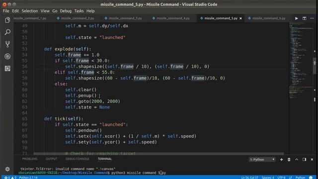Viewport: 318px width, 179px height.
Task: Click the feedback smiley in status bar
Action: pos(311,178)
